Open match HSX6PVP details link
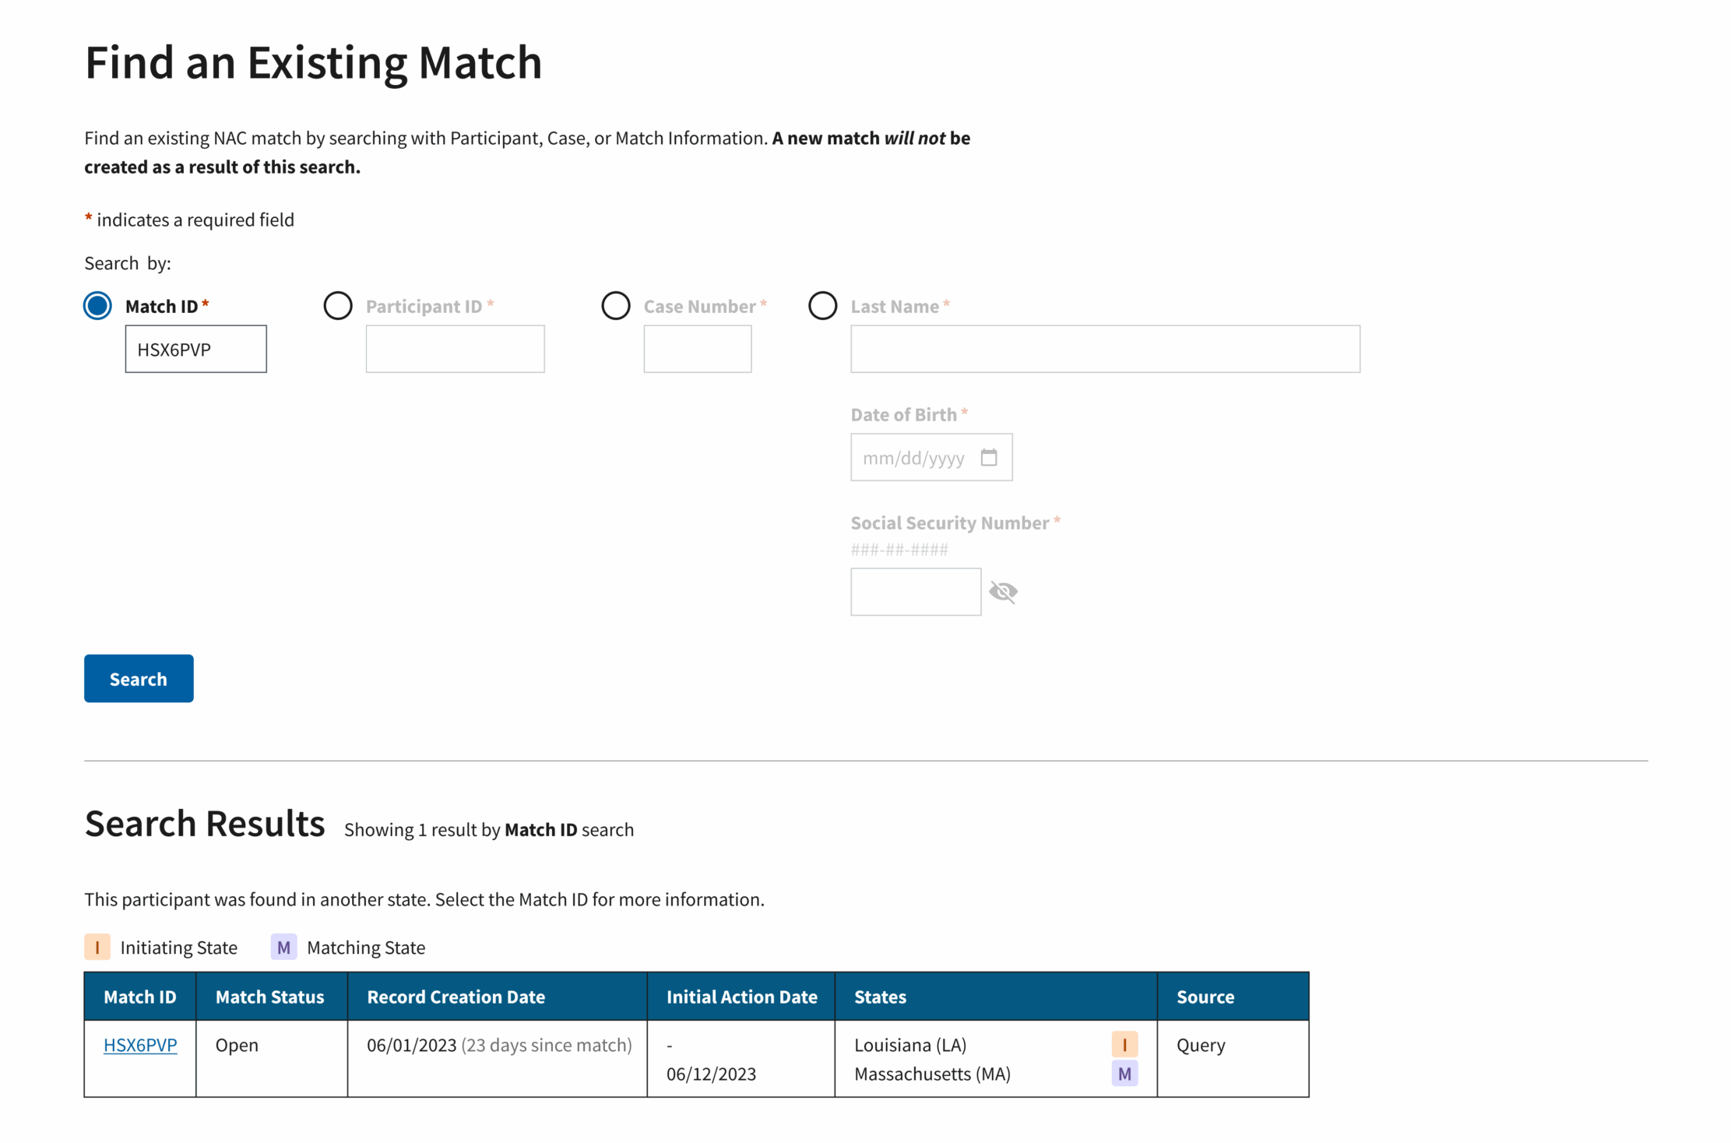The width and height of the screenshot is (1731, 1143). tap(139, 1045)
